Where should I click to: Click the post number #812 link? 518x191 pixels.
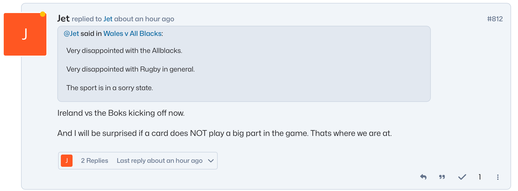point(495,19)
